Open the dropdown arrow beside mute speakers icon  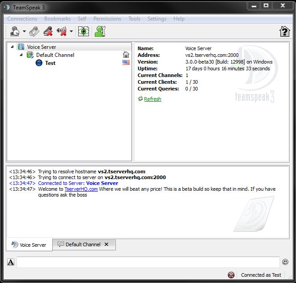tap(71, 31)
